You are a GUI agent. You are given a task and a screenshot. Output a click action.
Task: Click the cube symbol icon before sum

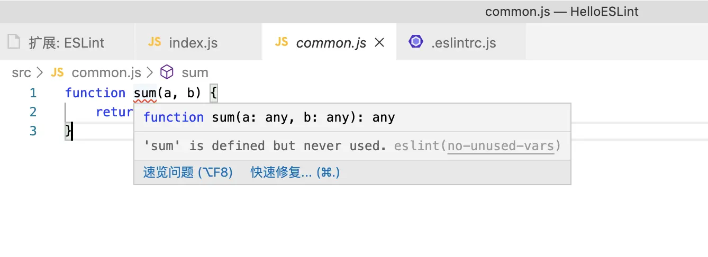click(x=167, y=72)
